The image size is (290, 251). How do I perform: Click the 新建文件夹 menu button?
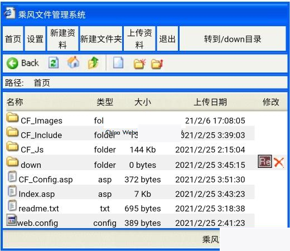coord(101,38)
